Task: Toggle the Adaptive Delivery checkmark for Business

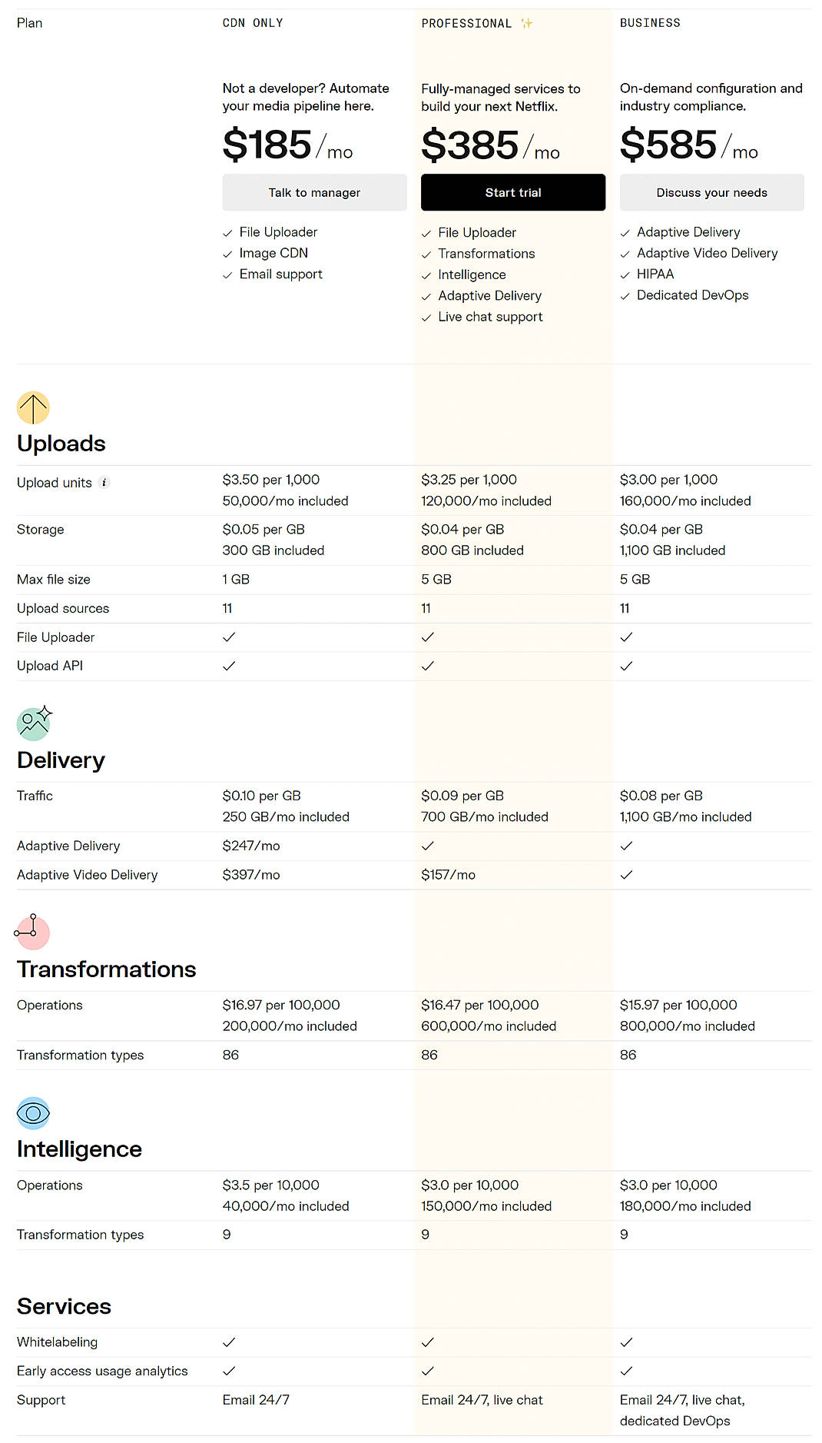Action: point(625,846)
